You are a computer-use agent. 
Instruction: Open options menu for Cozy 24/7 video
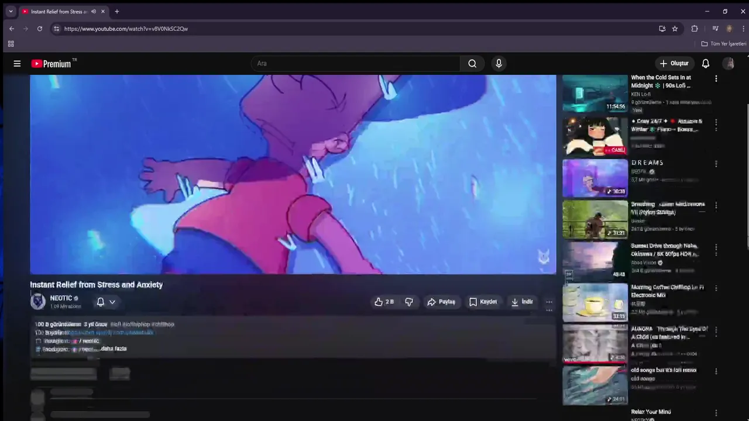716,123
